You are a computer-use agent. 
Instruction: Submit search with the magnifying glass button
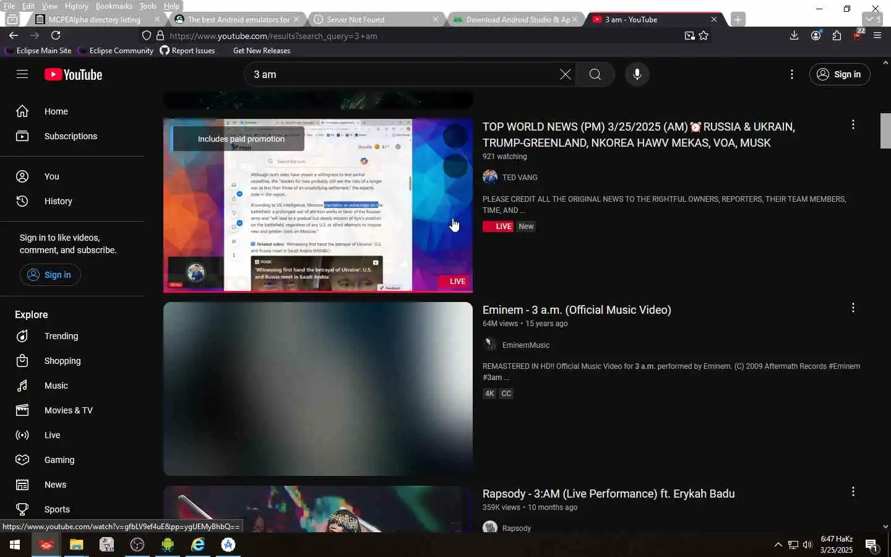pos(595,74)
